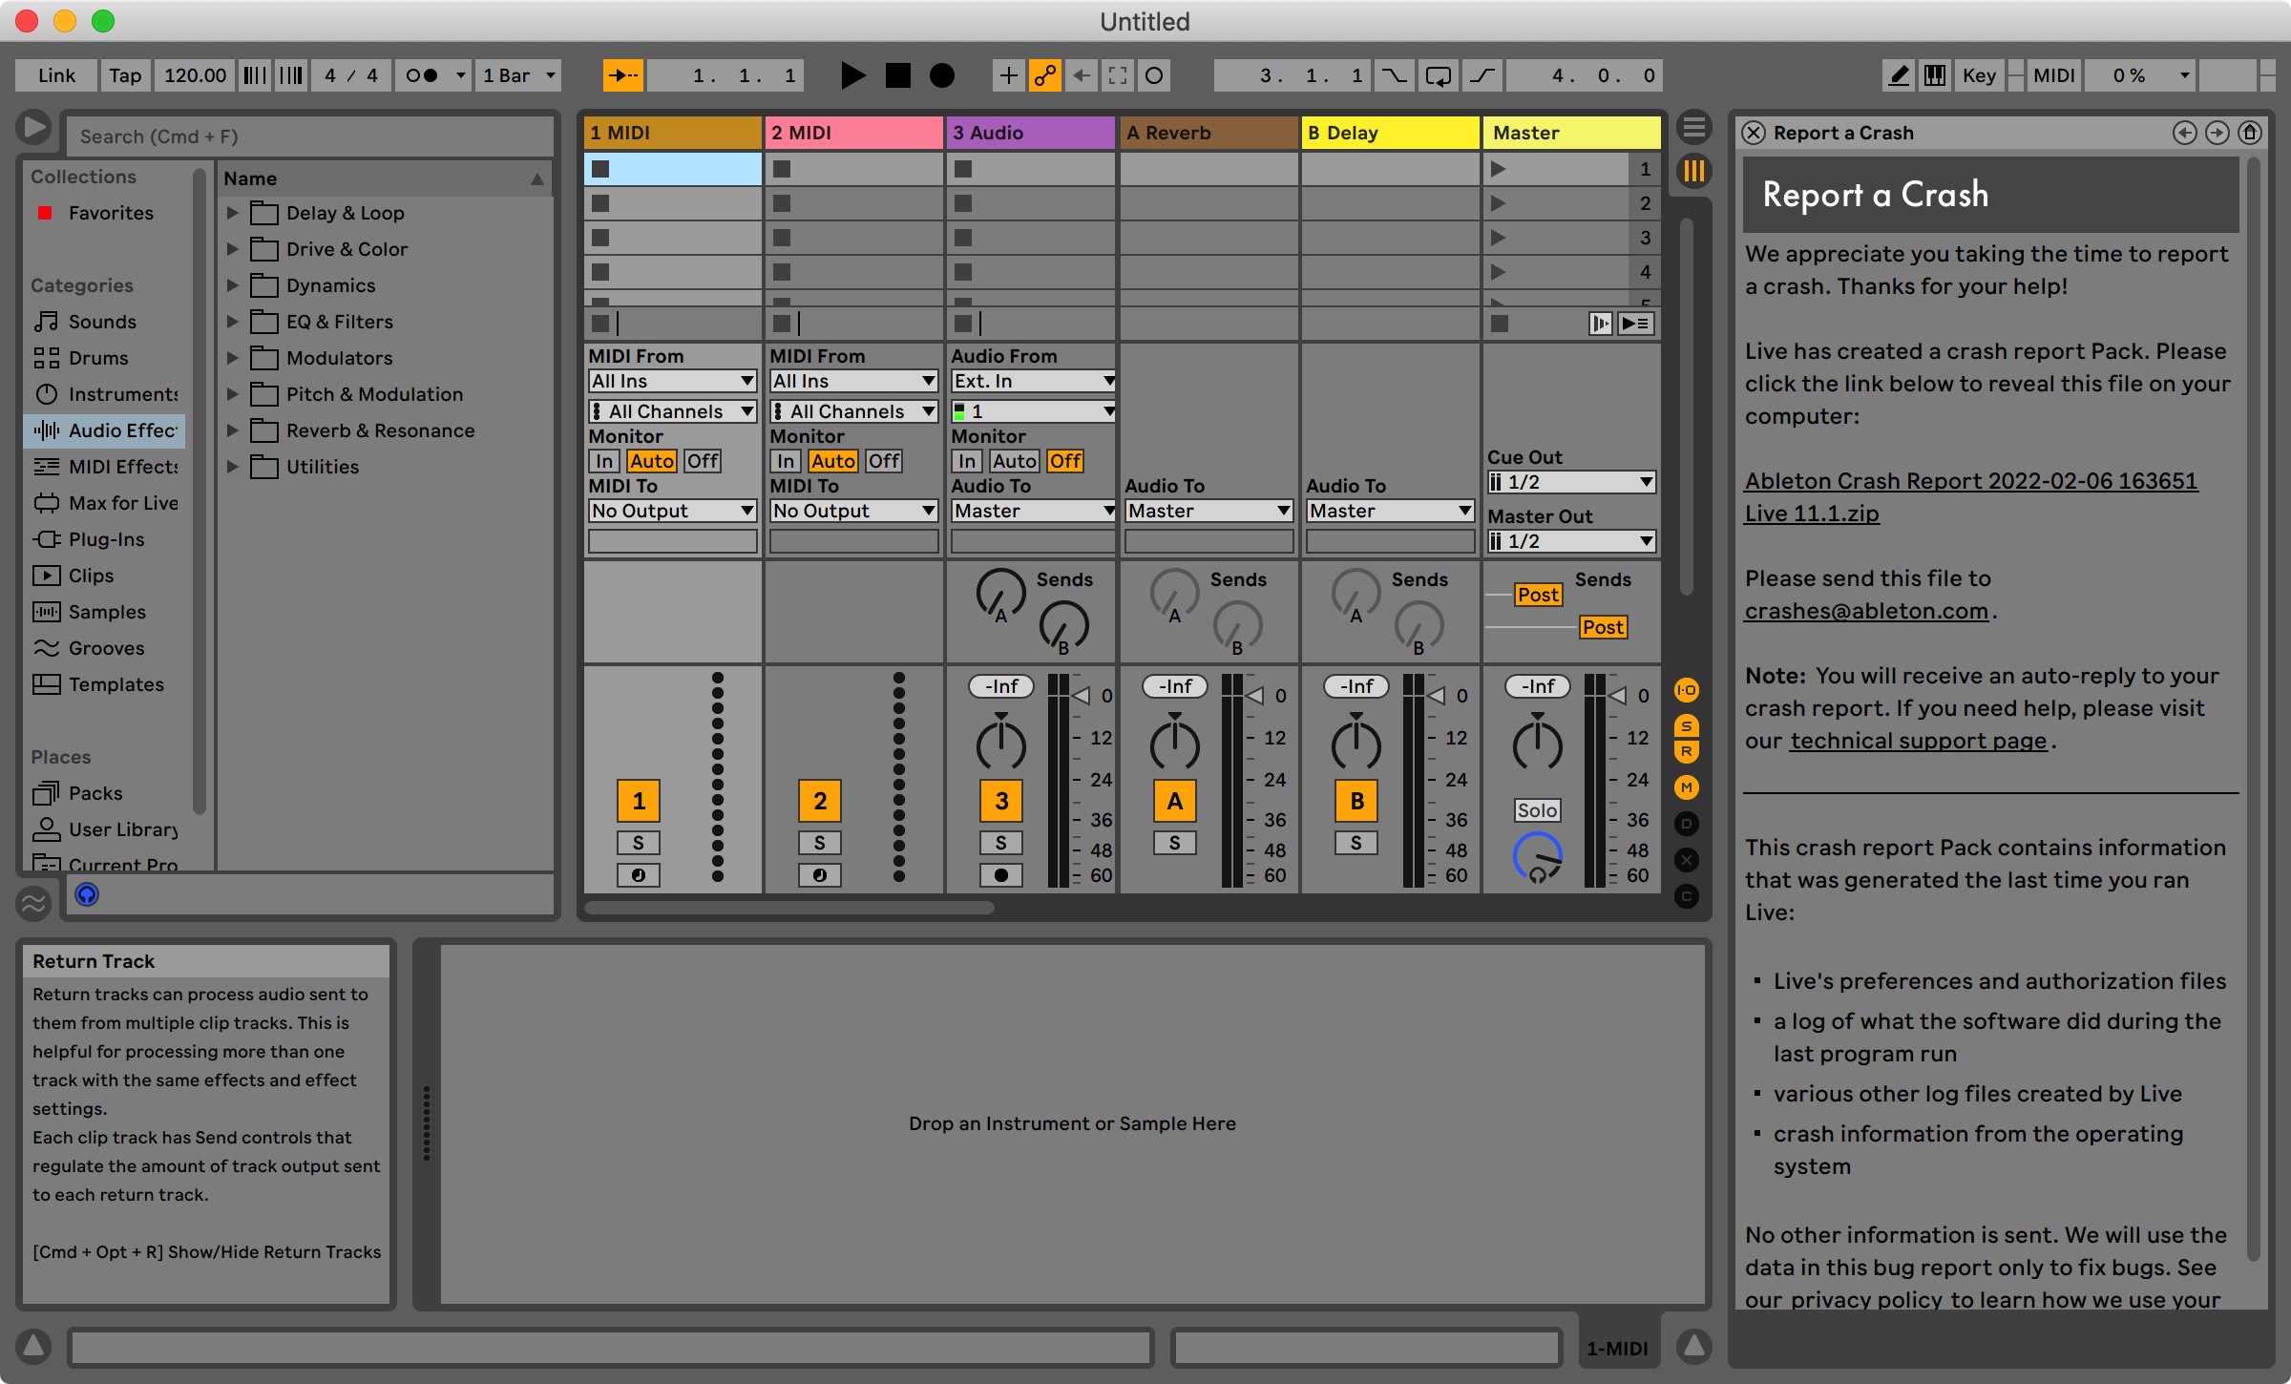This screenshot has height=1384, width=2291.
Task: Go to the Help View home icon
Action: coord(2250,133)
